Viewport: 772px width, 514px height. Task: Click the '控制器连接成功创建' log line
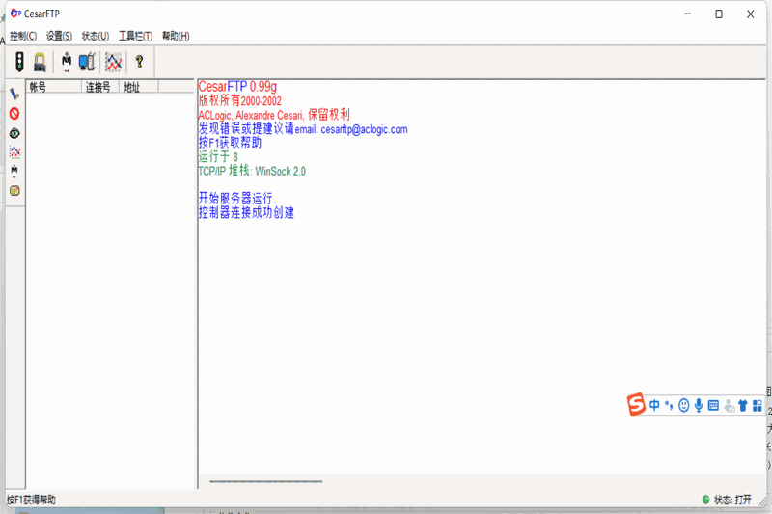(246, 212)
